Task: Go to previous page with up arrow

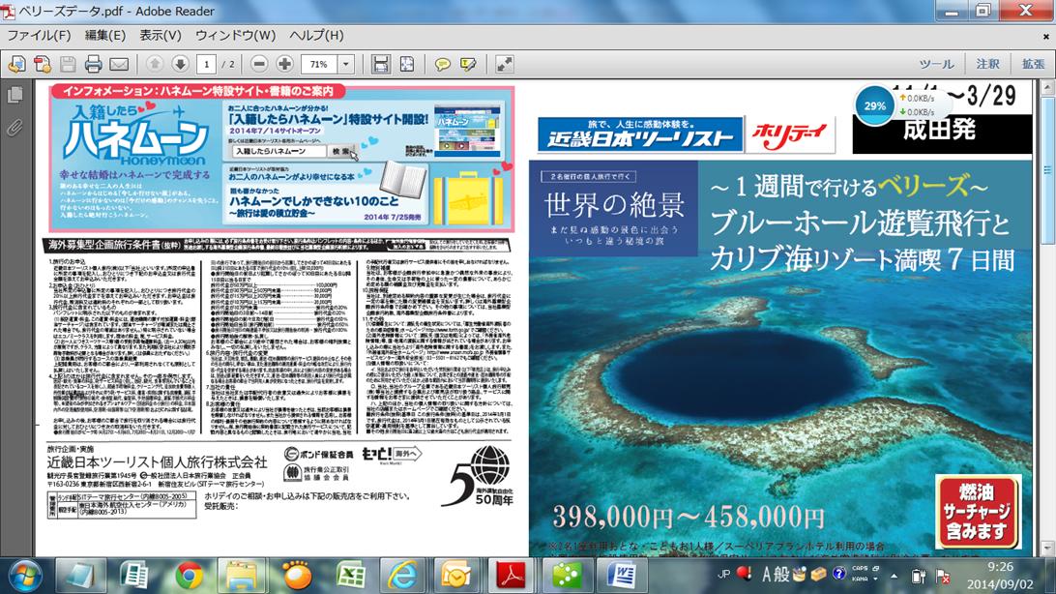Action: (154, 64)
